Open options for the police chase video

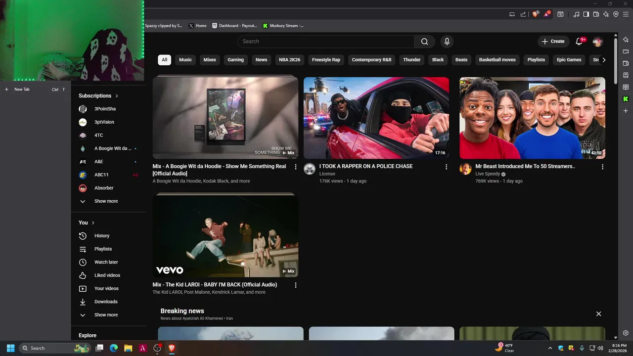point(446,167)
